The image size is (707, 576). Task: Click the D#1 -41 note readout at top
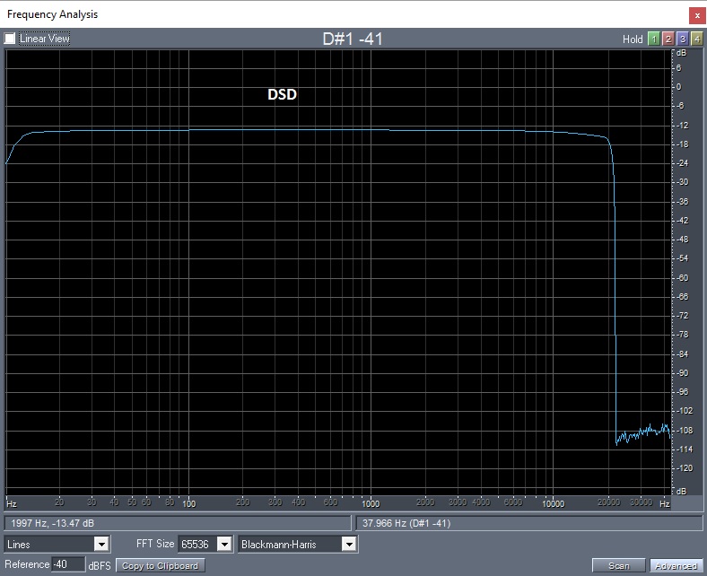(353, 39)
